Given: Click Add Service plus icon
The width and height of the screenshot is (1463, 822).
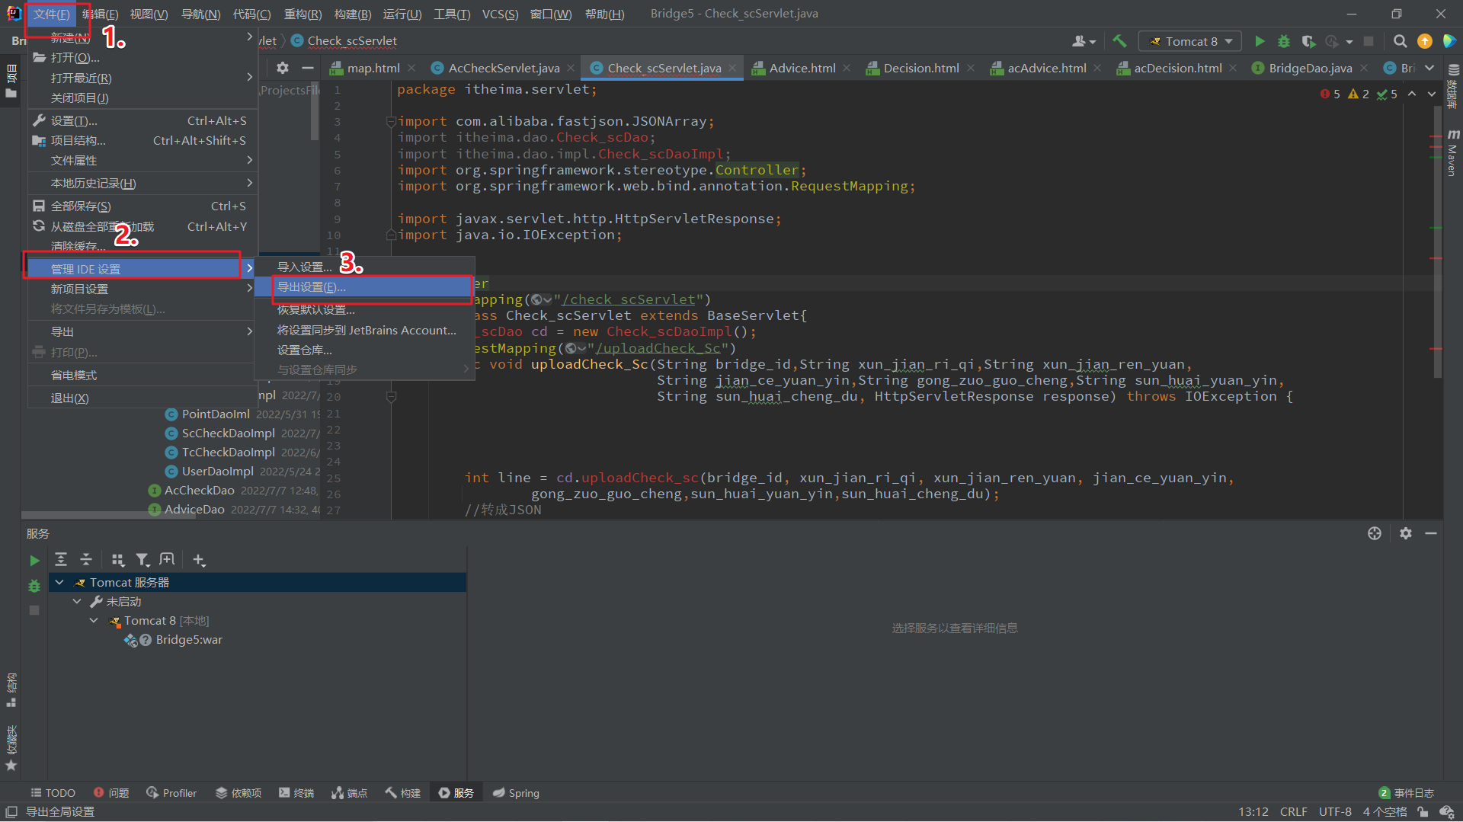Looking at the screenshot, I should [199, 560].
